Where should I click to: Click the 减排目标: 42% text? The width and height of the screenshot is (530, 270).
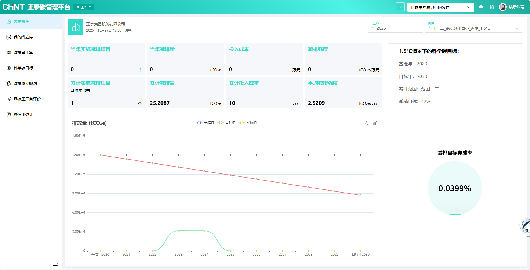(x=415, y=102)
